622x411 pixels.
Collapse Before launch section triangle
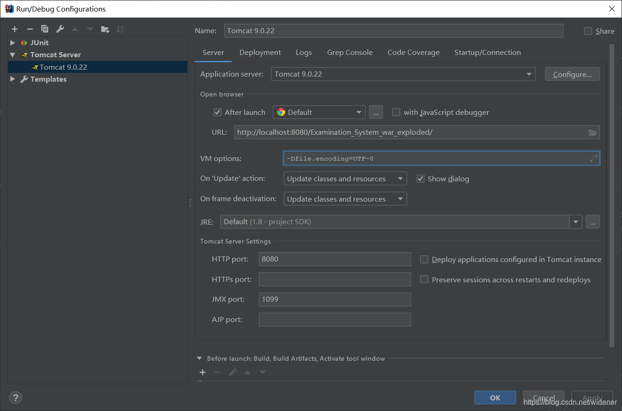(199, 358)
